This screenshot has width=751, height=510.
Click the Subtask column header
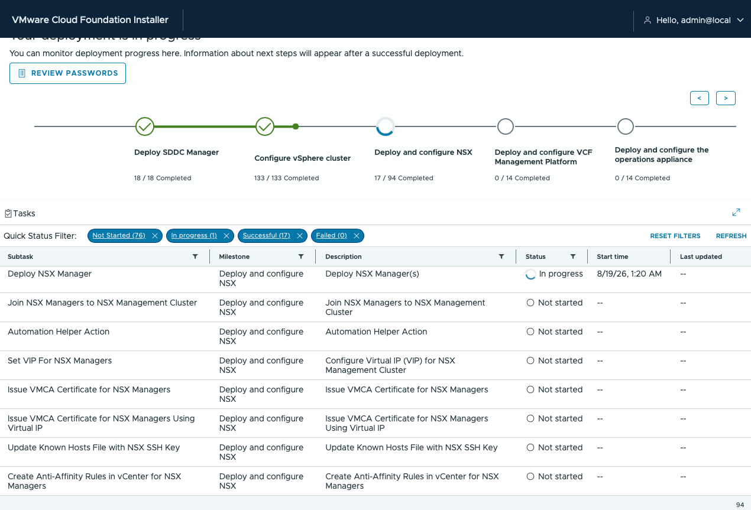(21, 256)
